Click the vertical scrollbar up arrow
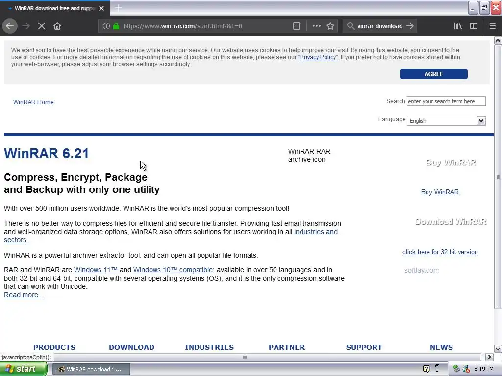 tap(498, 40)
